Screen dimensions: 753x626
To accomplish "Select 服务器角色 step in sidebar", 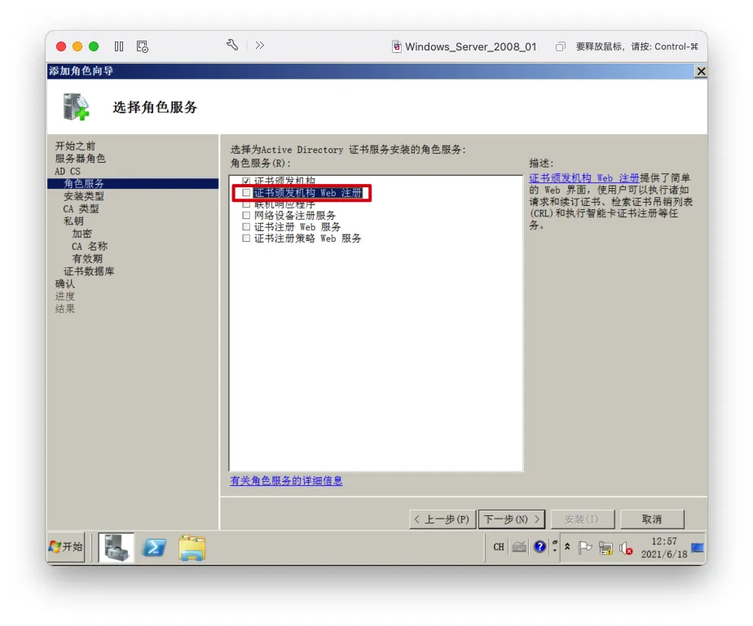I will pos(80,158).
